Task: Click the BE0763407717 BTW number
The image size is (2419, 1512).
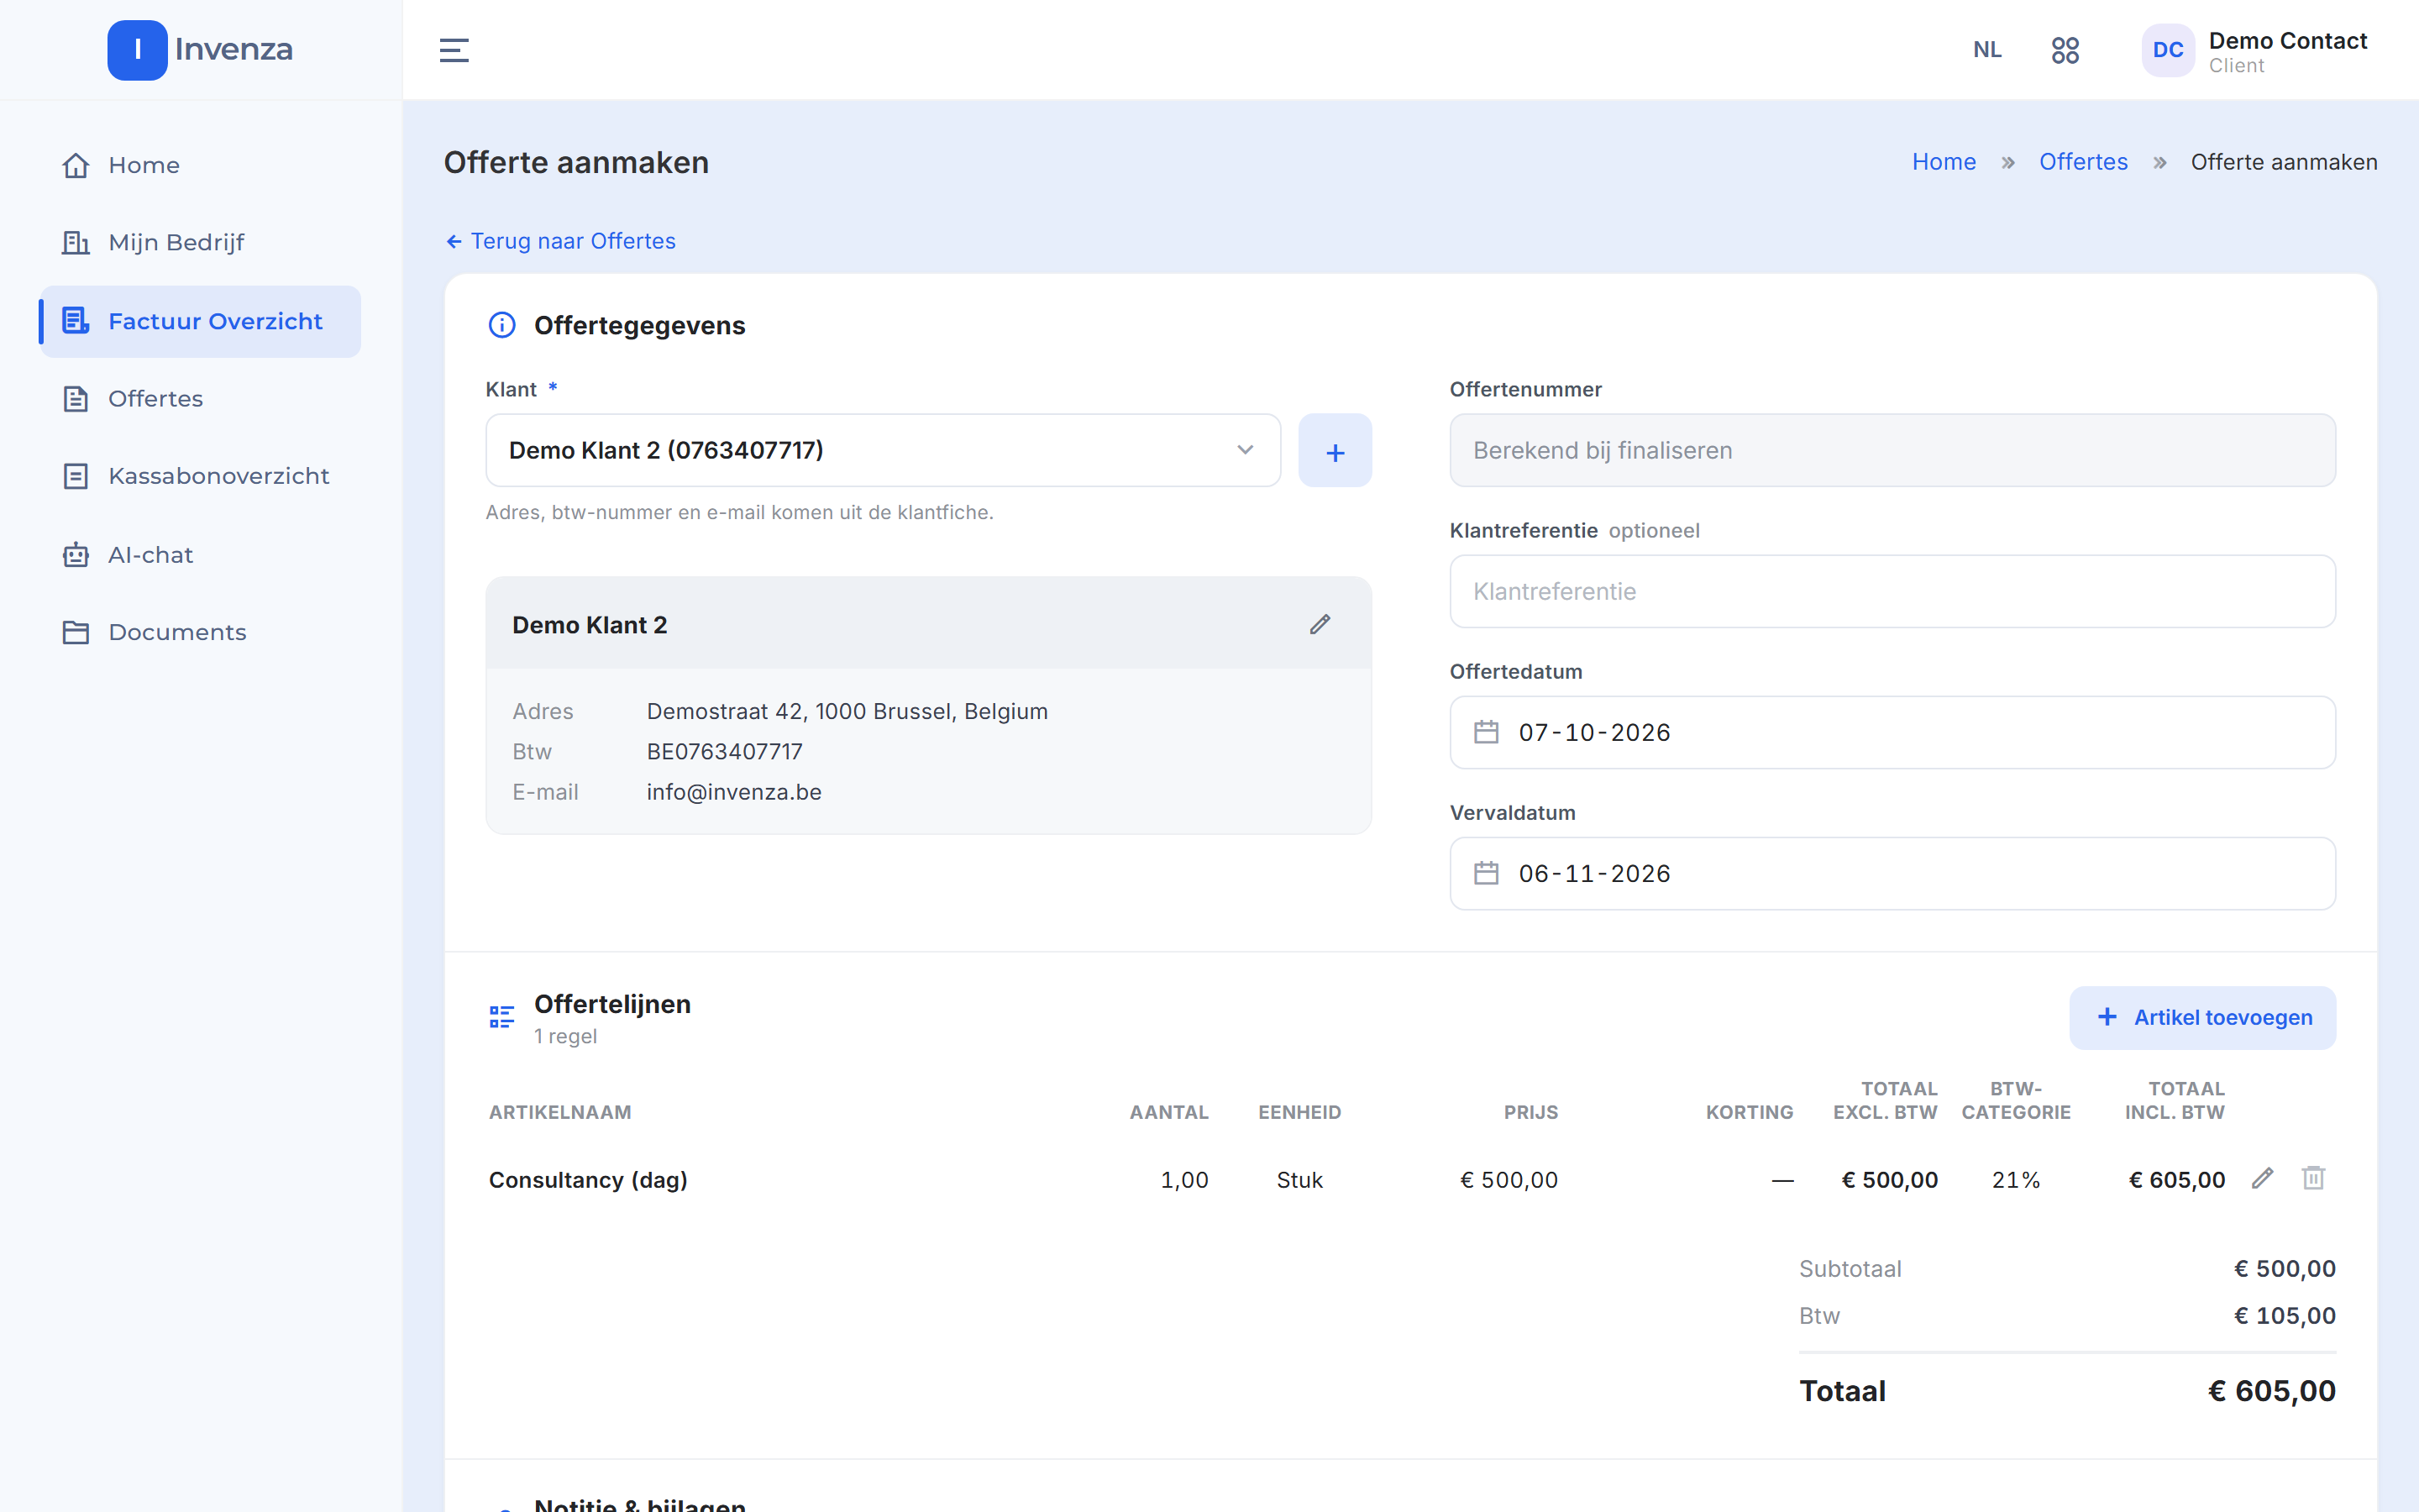Action: (725, 751)
